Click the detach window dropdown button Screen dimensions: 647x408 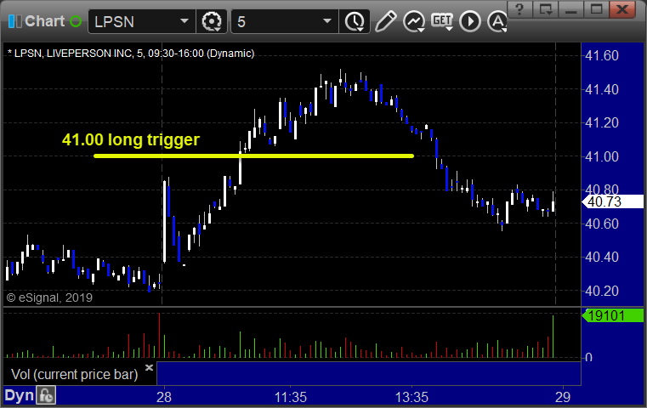coord(546,9)
